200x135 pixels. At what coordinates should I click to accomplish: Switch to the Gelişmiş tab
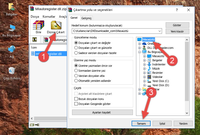click(86, 18)
